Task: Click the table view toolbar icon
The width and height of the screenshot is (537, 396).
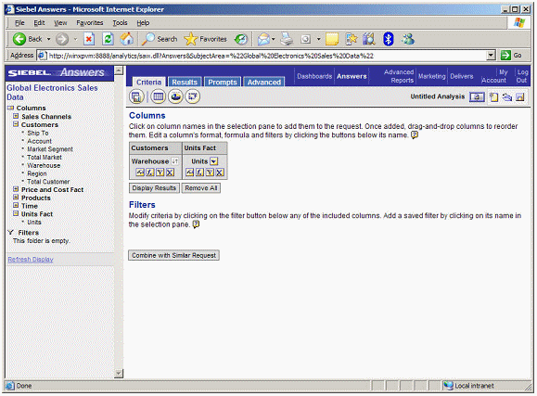Action: [x=159, y=97]
